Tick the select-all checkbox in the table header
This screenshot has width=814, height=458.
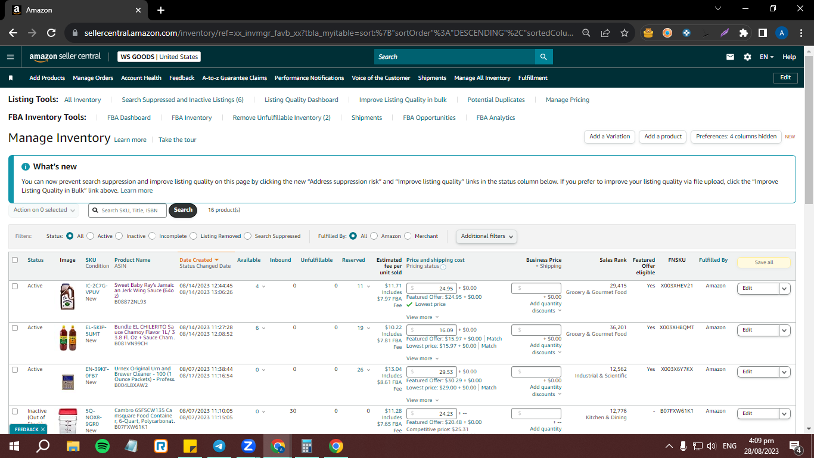click(x=15, y=260)
